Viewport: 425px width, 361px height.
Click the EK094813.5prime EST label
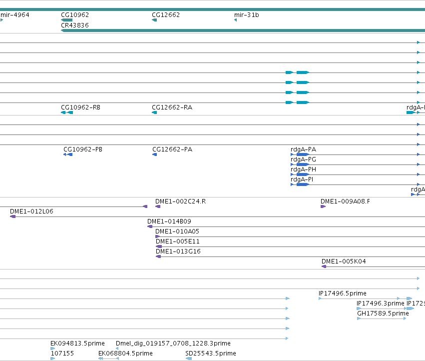tap(77, 343)
